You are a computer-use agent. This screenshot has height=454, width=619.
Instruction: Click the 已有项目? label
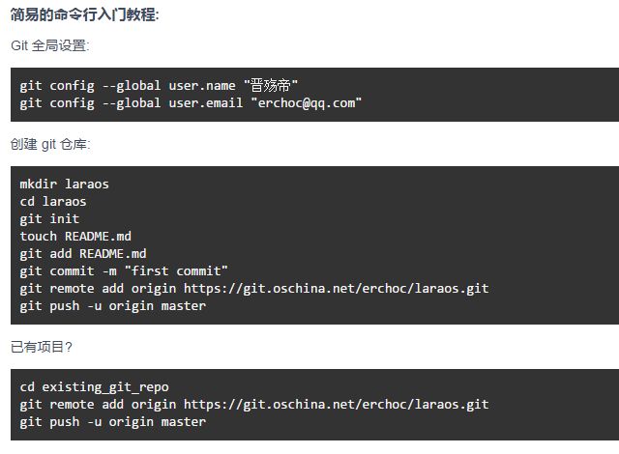pyautogui.click(x=42, y=347)
